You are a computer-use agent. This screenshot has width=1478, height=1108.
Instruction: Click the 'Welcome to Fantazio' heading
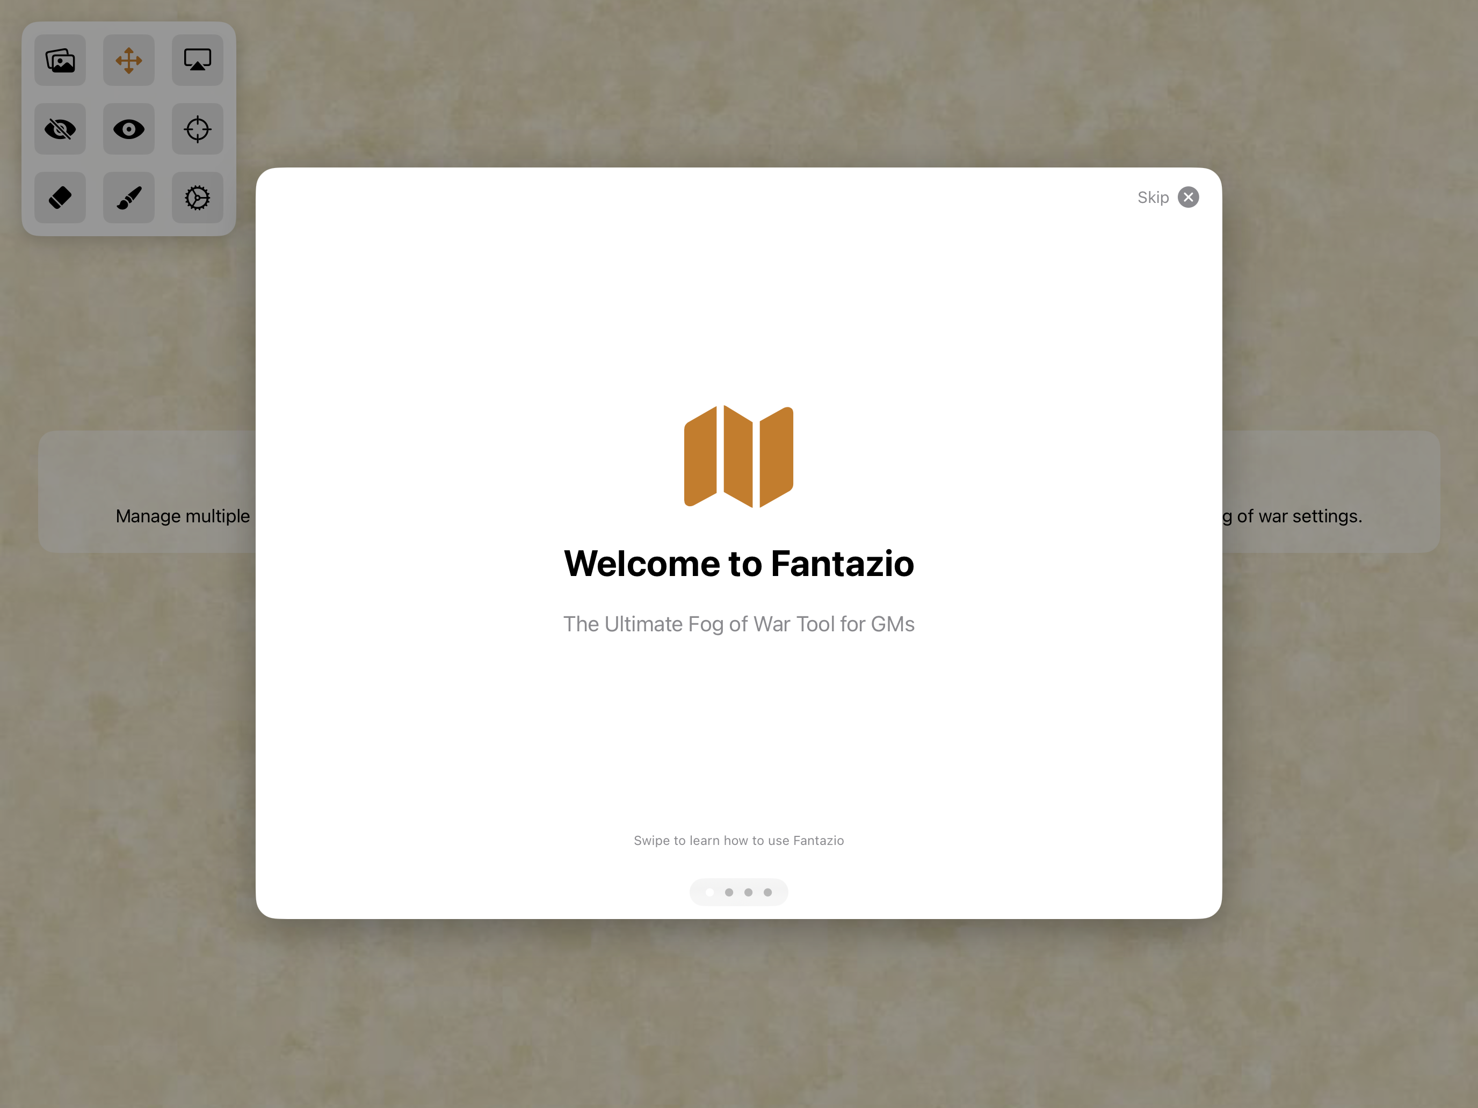point(739,564)
